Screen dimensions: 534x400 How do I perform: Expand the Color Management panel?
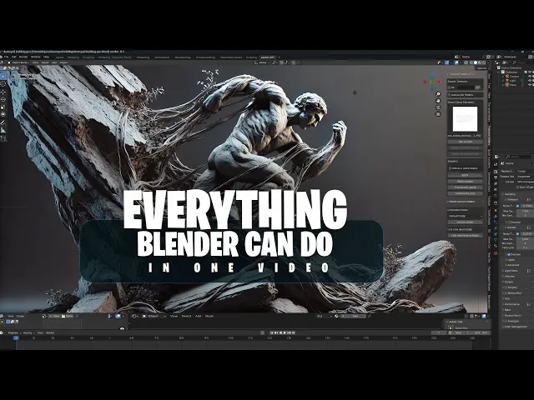click(515, 327)
